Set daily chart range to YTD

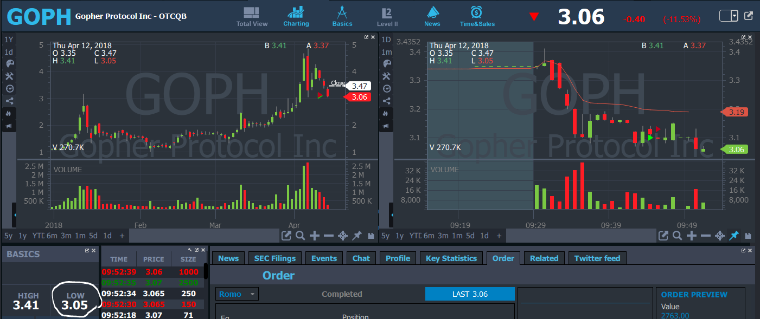(37, 236)
